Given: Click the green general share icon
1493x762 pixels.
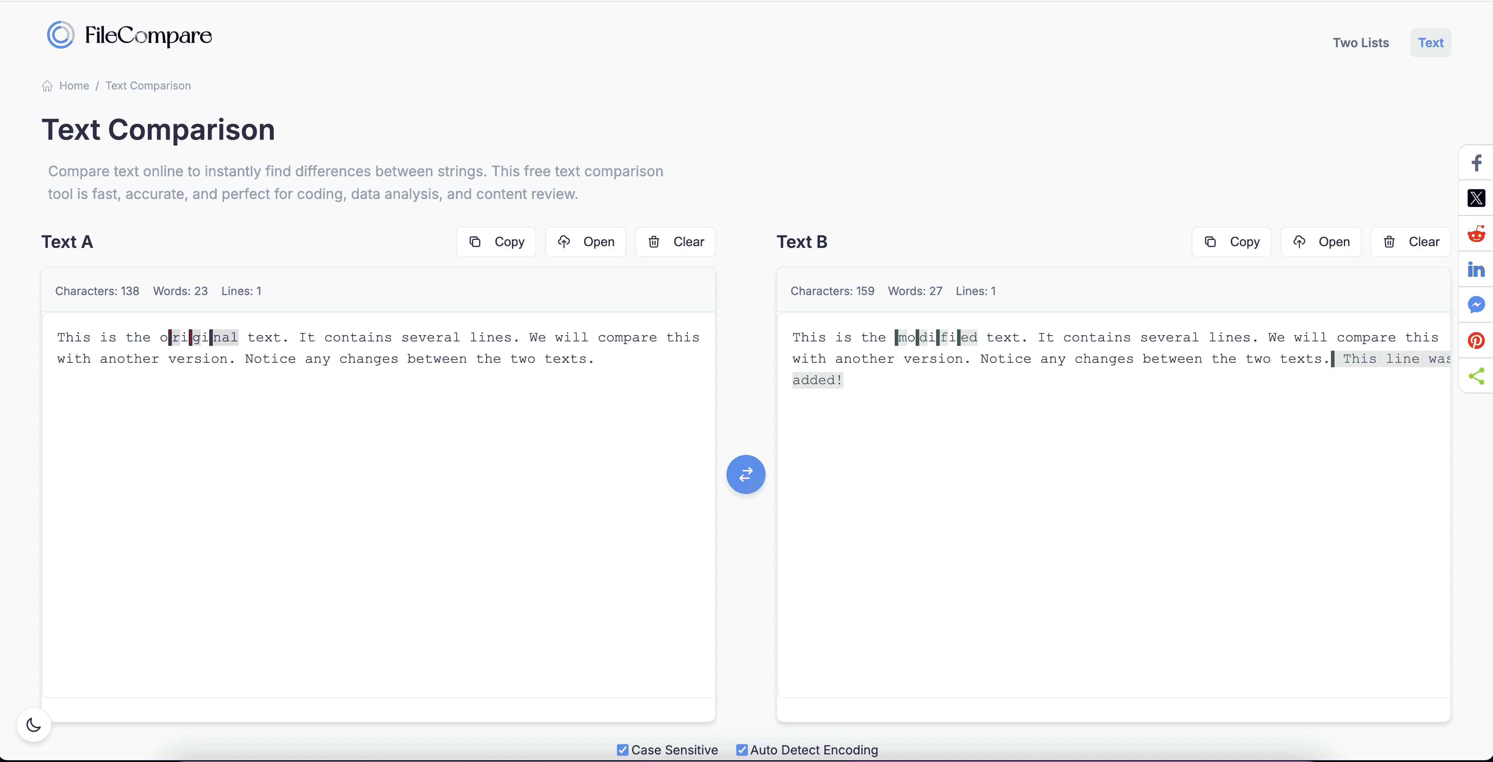Looking at the screenshot, I should (1476, 376).
